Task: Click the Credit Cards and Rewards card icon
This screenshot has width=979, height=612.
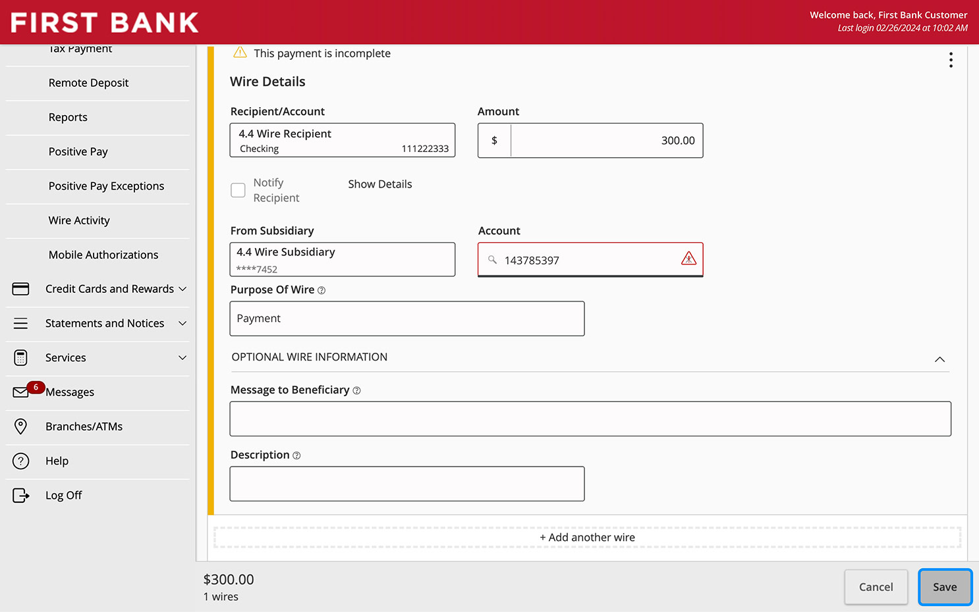Action: point(21,289)
